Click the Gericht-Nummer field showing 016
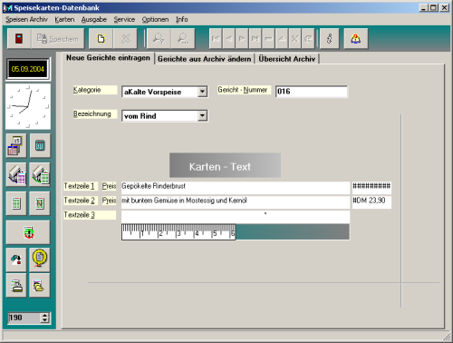The width and height of the screenshot is (453, 343). [312, 92]
